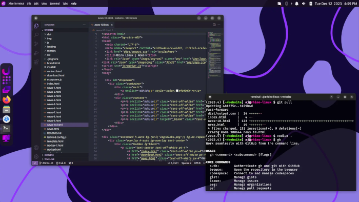Click the editor minimap
The height and width of the screenshot is (202, 359).
(214, 55)
